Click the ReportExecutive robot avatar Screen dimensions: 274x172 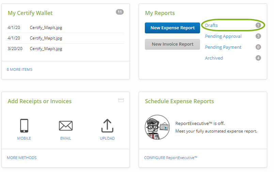[x=157, y=127]
